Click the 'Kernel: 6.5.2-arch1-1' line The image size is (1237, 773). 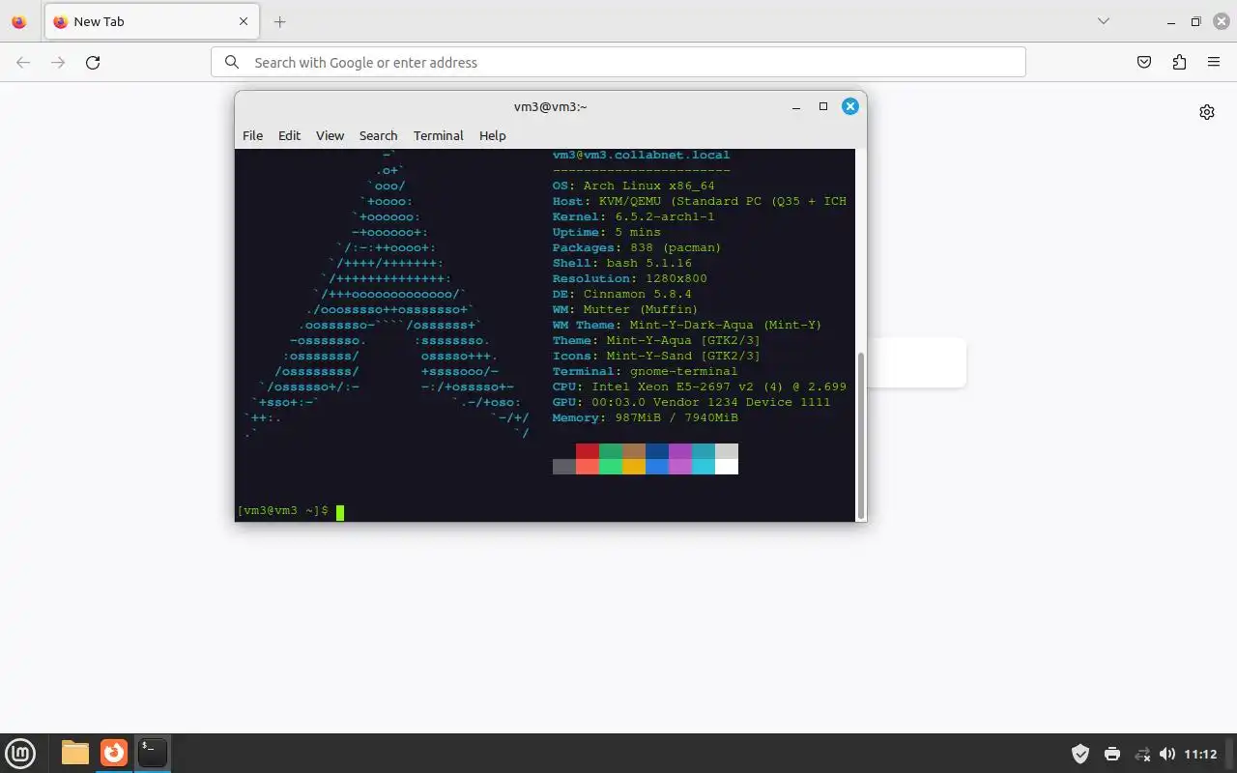pyautogui.click(x=634, y=216)
